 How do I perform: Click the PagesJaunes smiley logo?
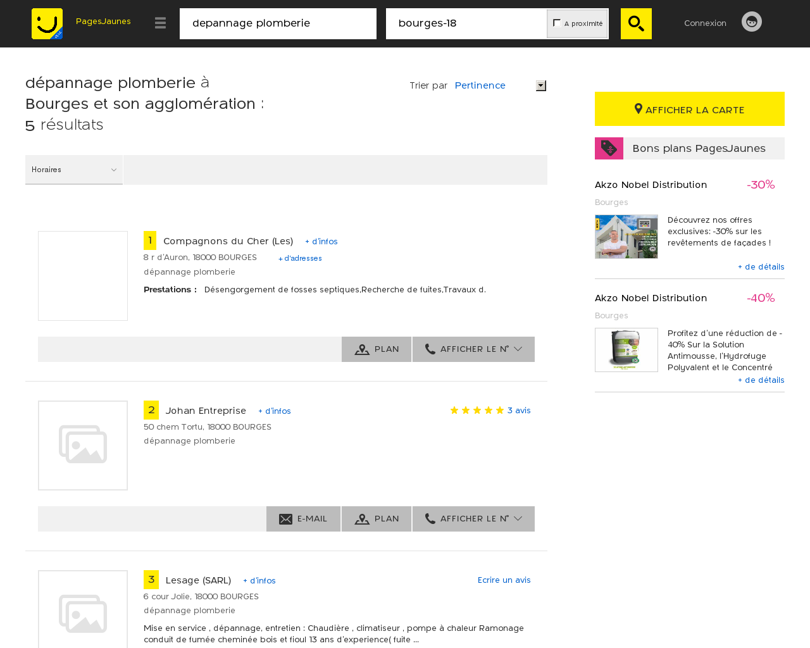pyautogui.click(x=47, y=23)
